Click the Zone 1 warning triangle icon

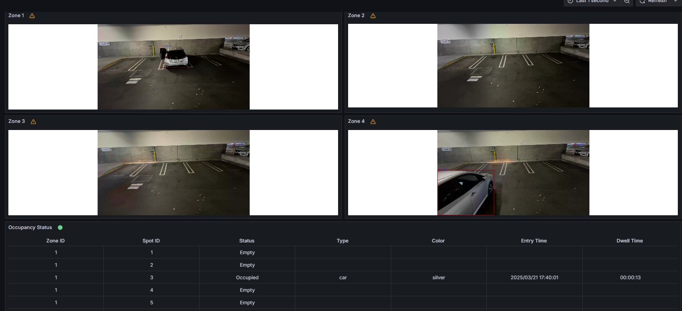32,16
